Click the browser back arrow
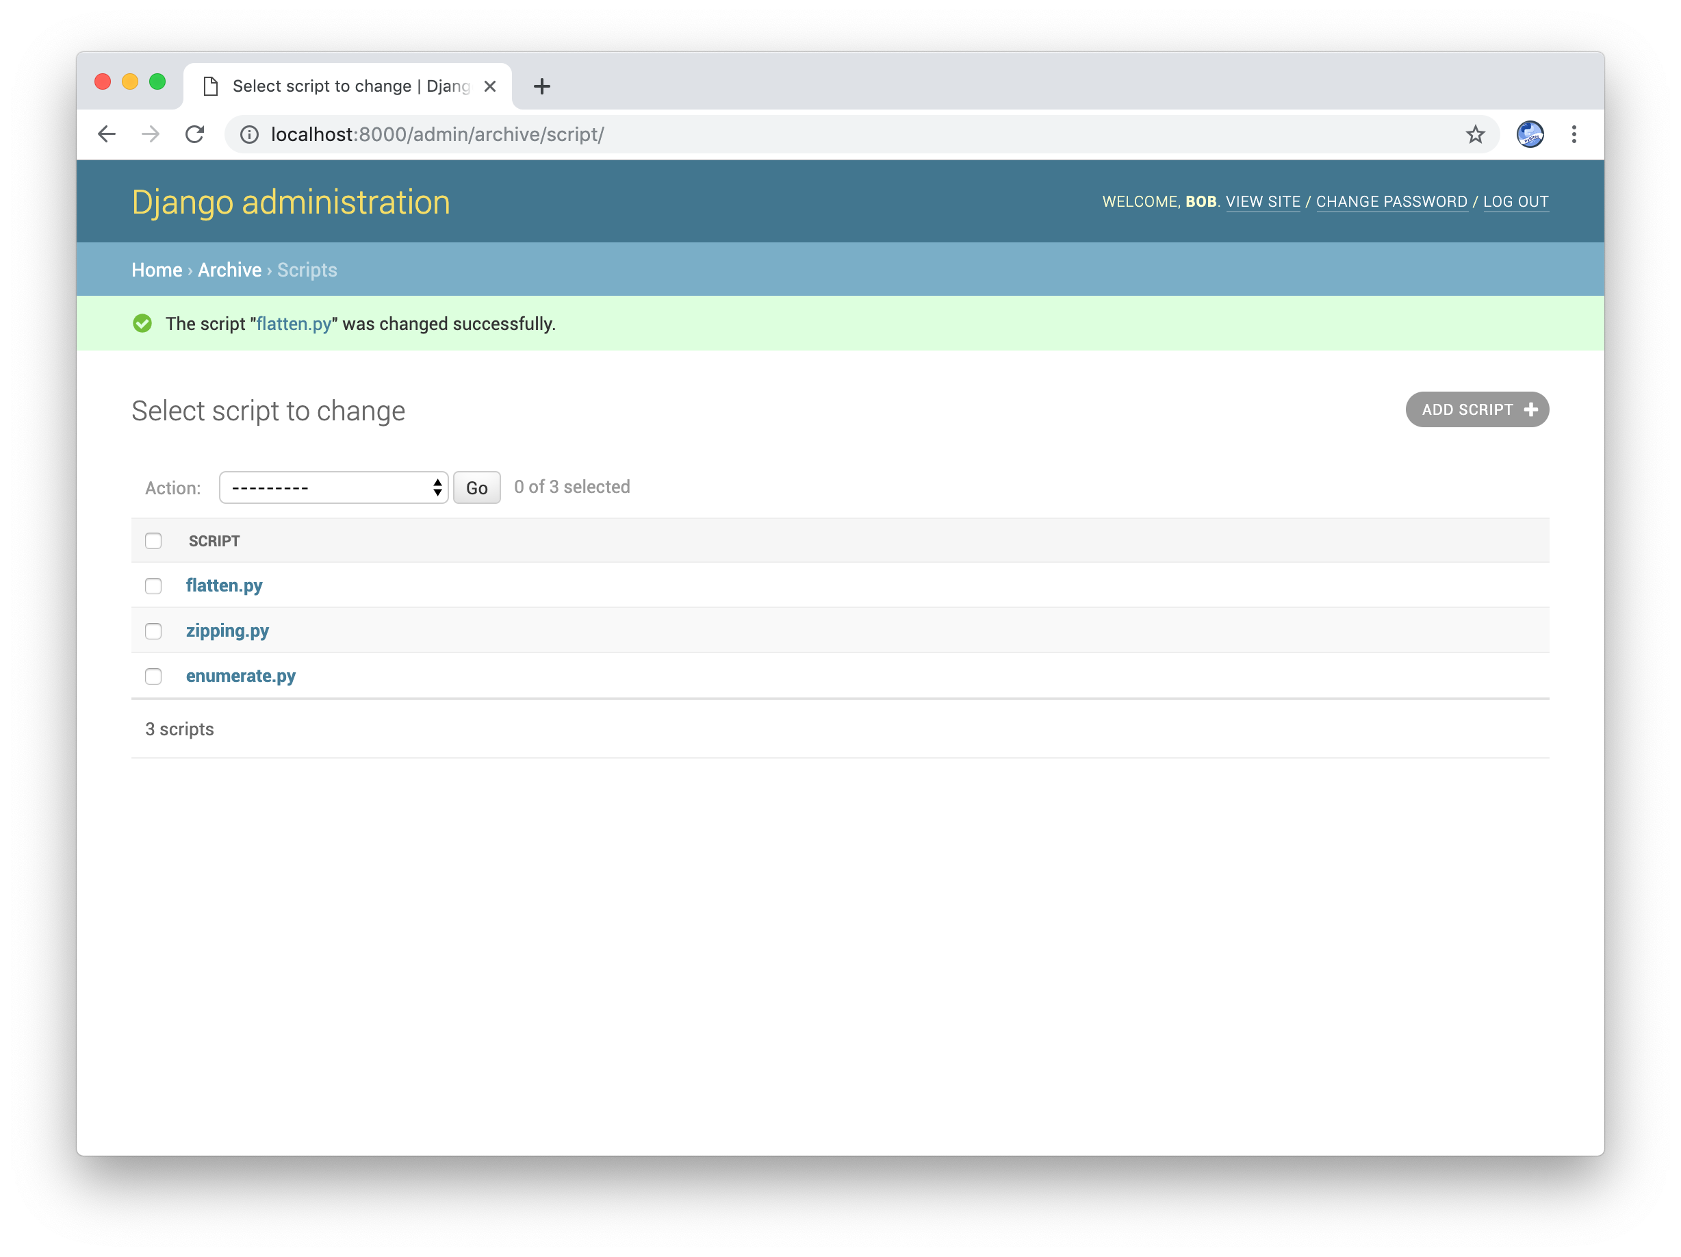Image resolution: width=1681 pixels, height=1257 pixels. point(107,134)
